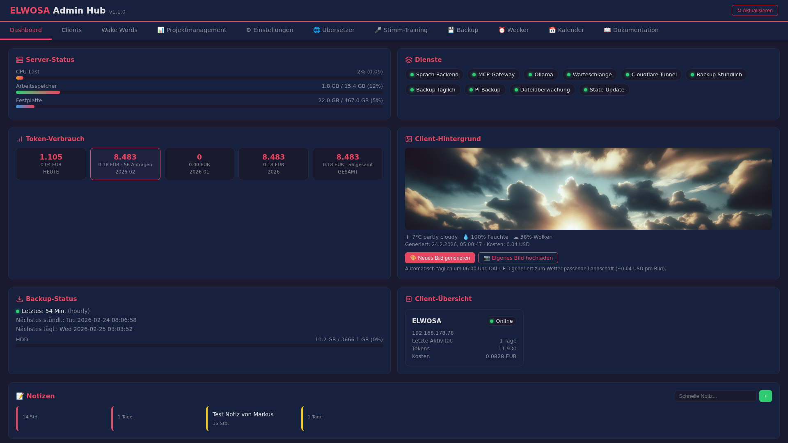
Task: Click Eigenes Bild hochladen button
Action: pos(518,258)
